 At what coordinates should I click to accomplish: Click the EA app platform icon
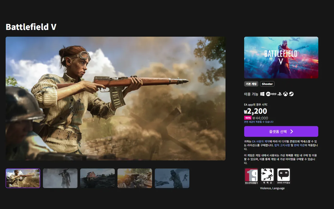click(271, 94)
